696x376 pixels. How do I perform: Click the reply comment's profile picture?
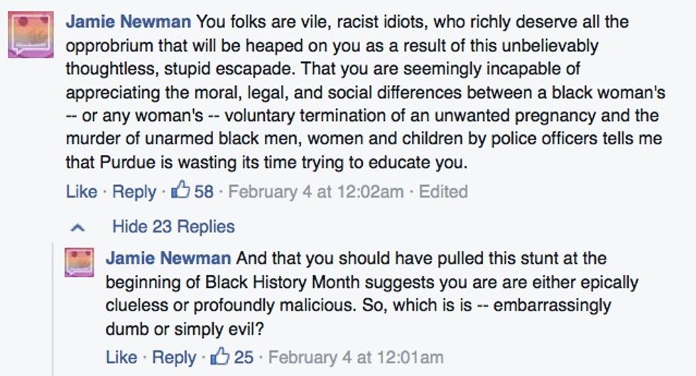pos(79,263)
